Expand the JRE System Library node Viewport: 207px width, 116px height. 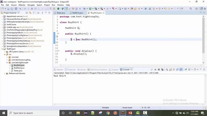[x=5, y=52]
